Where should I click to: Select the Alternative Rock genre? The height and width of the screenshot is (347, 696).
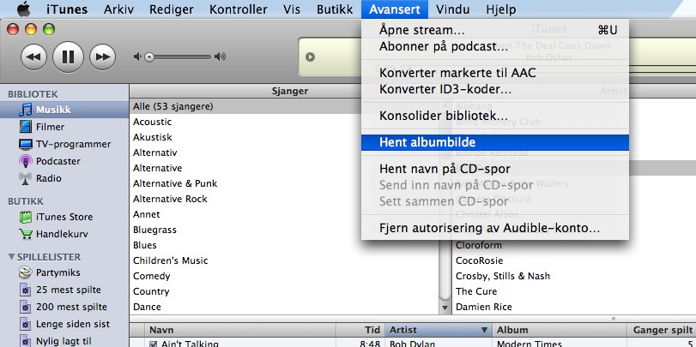click(x=284, y=199)
